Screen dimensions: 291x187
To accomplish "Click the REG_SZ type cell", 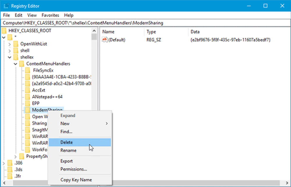I will coord(154,40).
